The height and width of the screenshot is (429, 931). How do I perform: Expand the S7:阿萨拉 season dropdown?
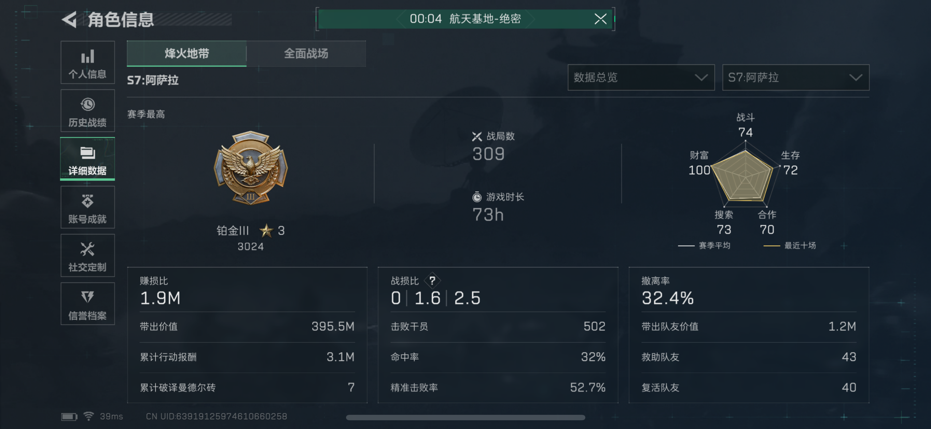796,77
